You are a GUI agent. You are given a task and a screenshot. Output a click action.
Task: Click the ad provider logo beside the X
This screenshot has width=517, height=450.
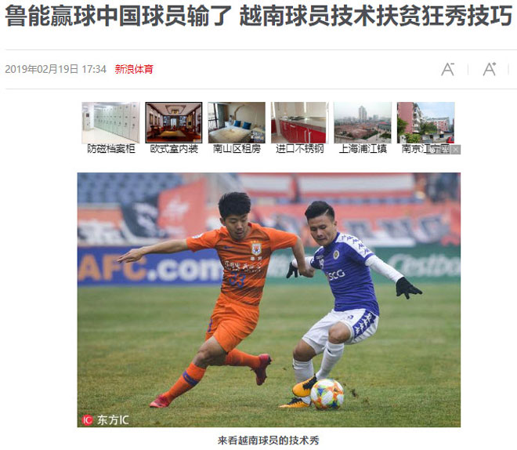439,150
